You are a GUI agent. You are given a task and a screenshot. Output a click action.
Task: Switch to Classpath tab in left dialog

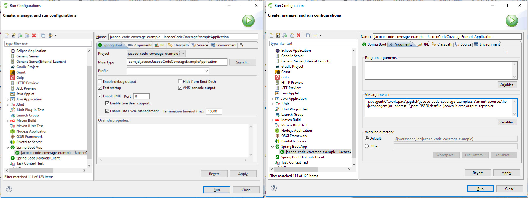(179, 45)
